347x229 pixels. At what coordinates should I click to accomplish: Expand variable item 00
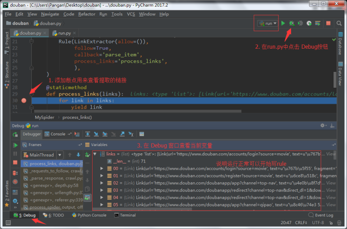tap(102, 169)
